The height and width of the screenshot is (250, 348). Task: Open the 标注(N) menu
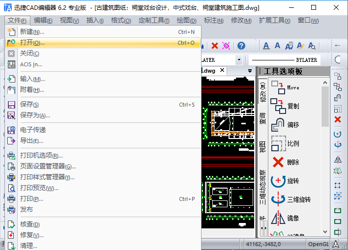tap(213, 21)
